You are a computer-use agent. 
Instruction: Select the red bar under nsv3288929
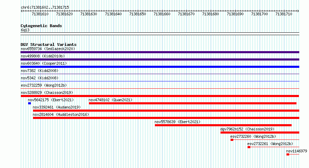click(x=160, y=96)
